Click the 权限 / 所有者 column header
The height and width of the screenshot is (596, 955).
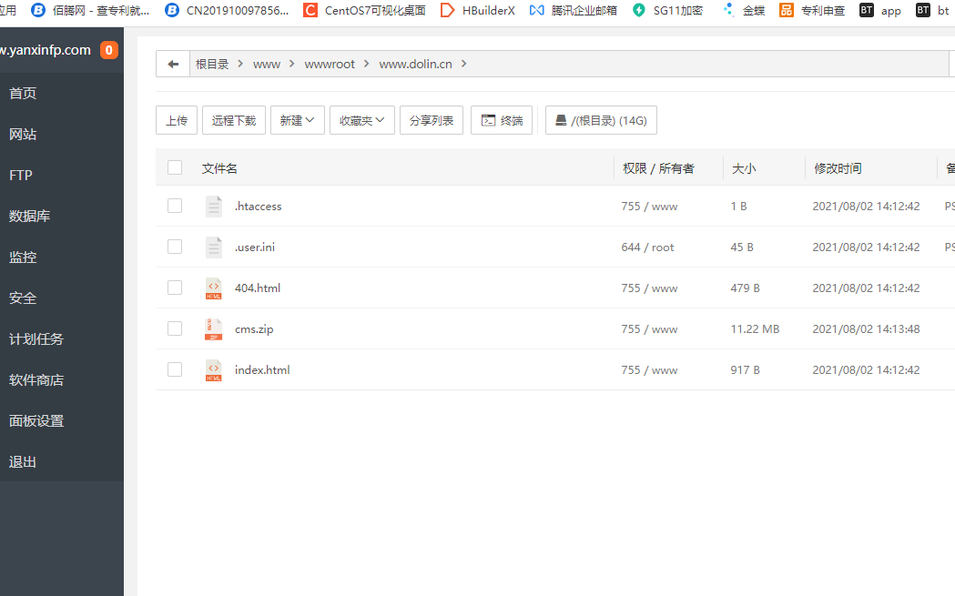[658, 168]
